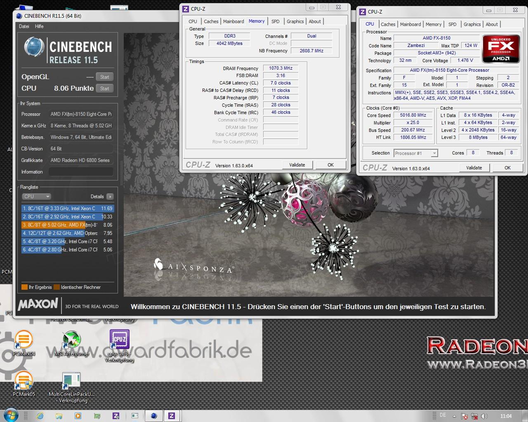
Task: Click NB Frequency value 2608.7 MHz
Action: 311,51
